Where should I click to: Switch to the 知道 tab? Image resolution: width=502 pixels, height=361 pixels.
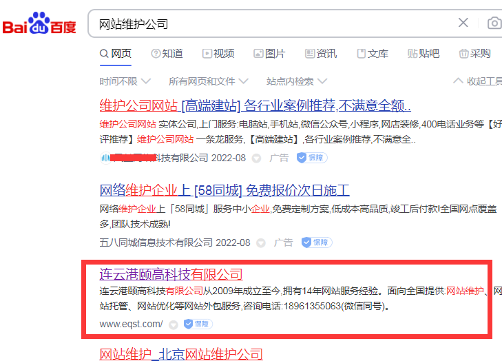point(167,54)
